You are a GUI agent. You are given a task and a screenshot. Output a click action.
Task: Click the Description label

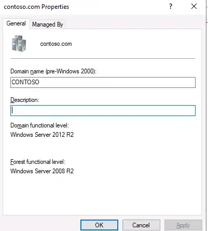[25, 100]
